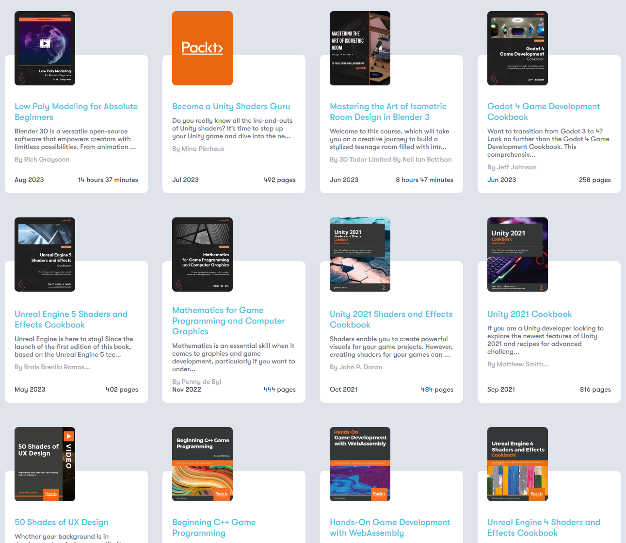Open Become a Unity Shaders Guru title
Viewport: 626px width, 543px height.
point(231,106)
